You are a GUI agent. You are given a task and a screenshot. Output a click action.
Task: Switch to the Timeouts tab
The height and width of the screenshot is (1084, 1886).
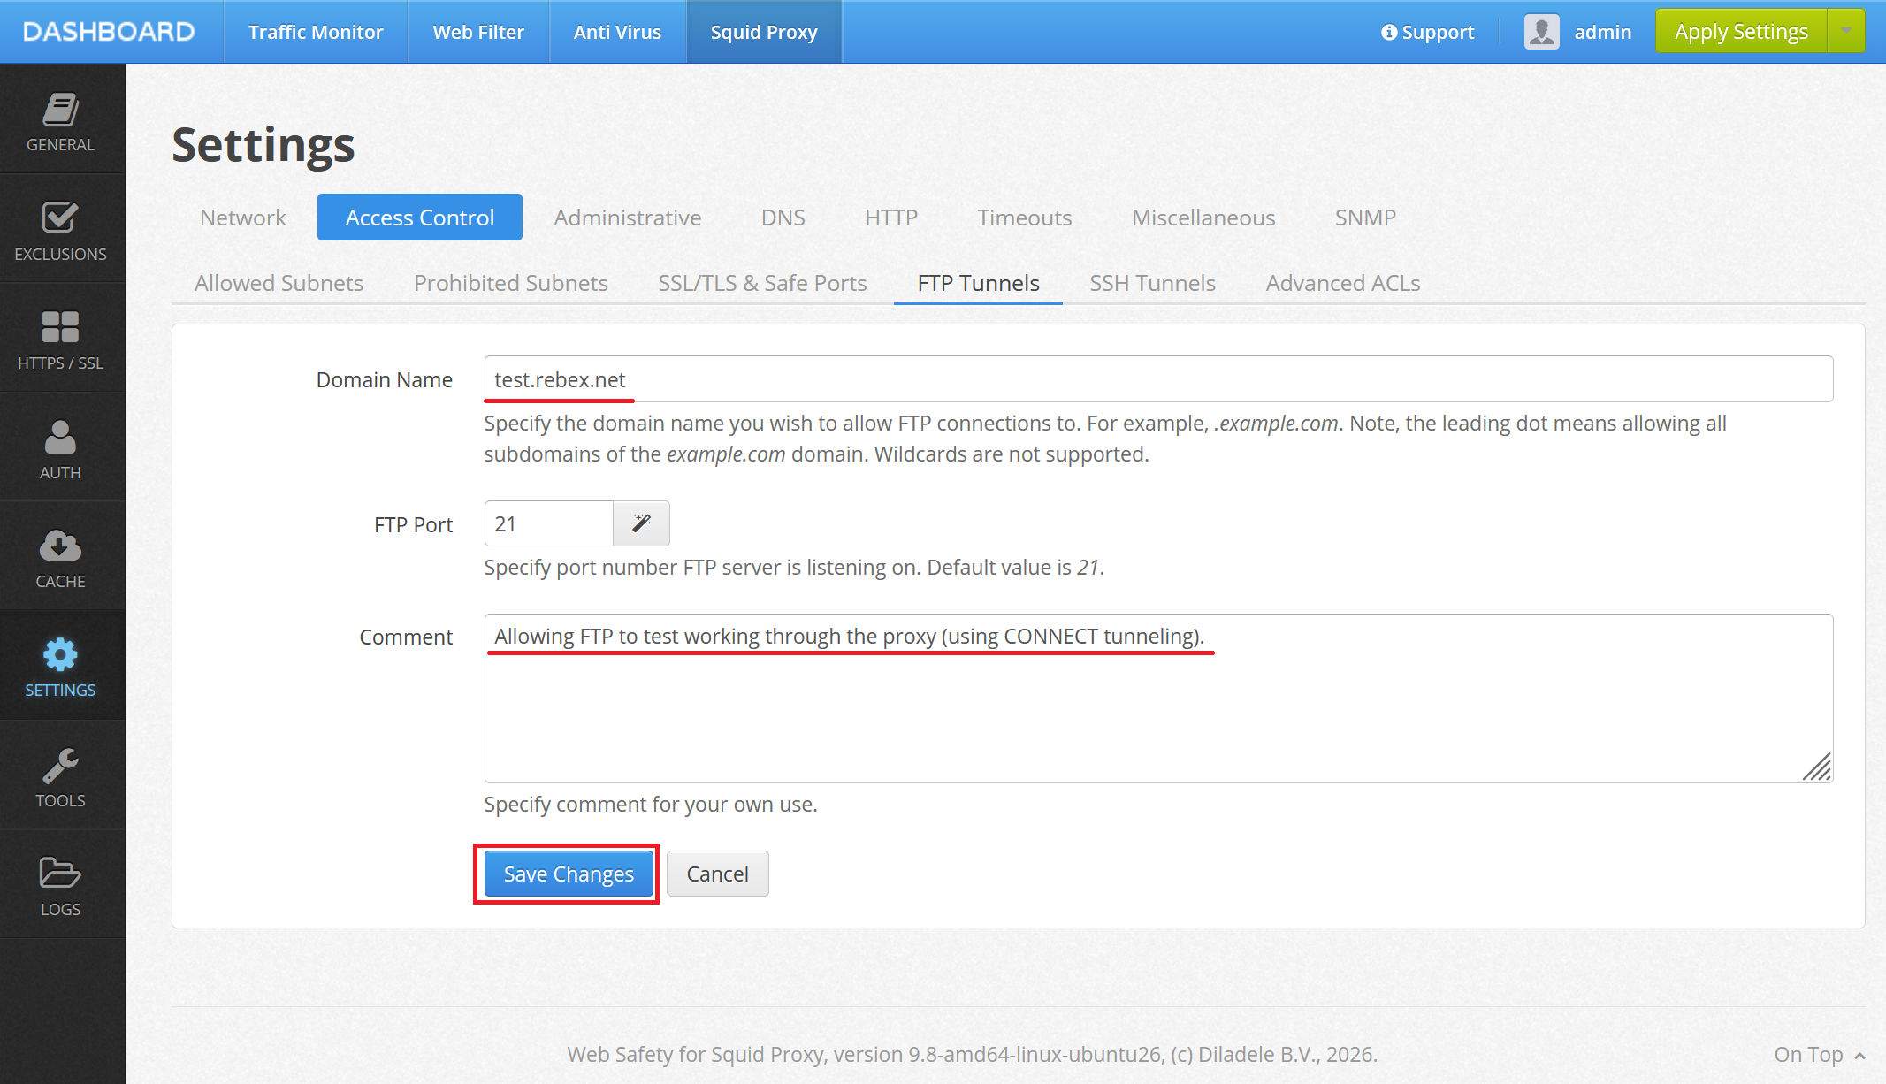pos(1025,218)
